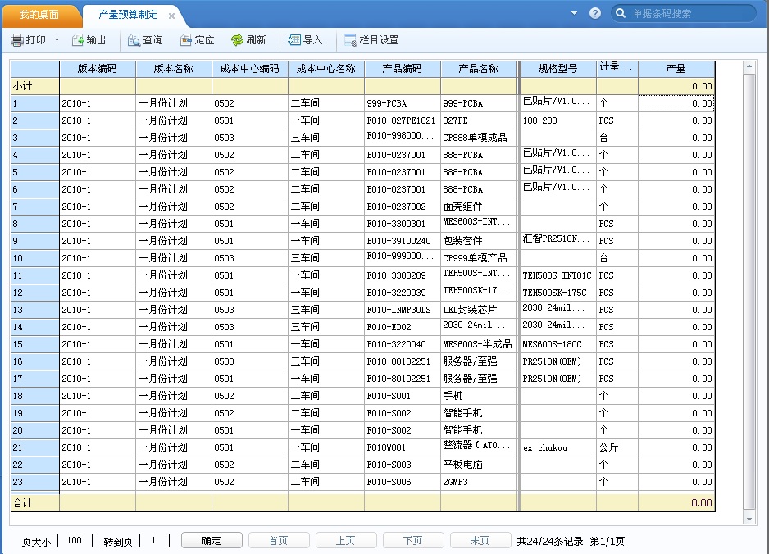Click product code B010-39100240
769x554 pixels.
click(x=398, y=241)
